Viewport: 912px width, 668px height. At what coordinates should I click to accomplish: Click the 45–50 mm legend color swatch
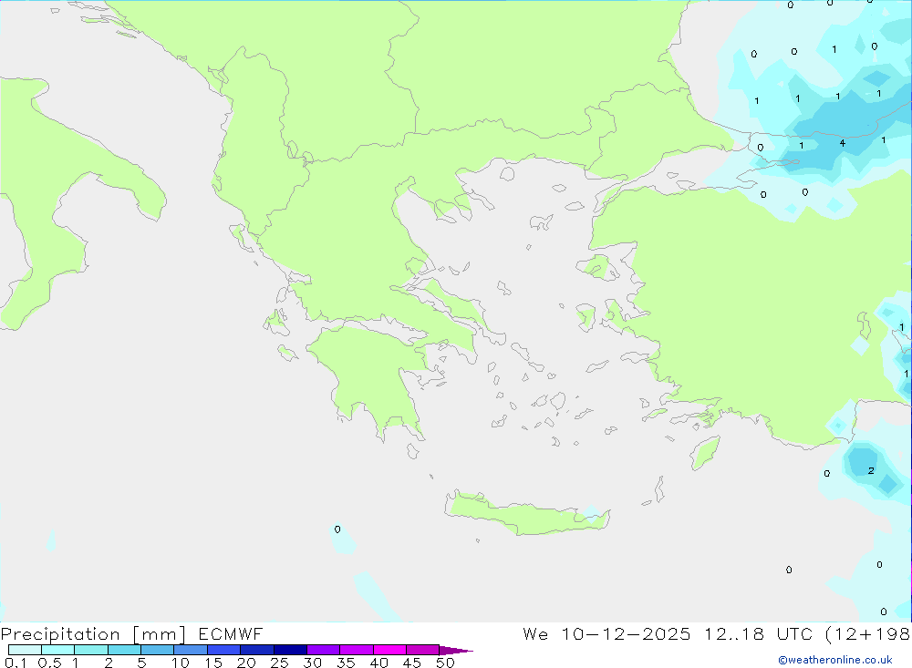422,650
